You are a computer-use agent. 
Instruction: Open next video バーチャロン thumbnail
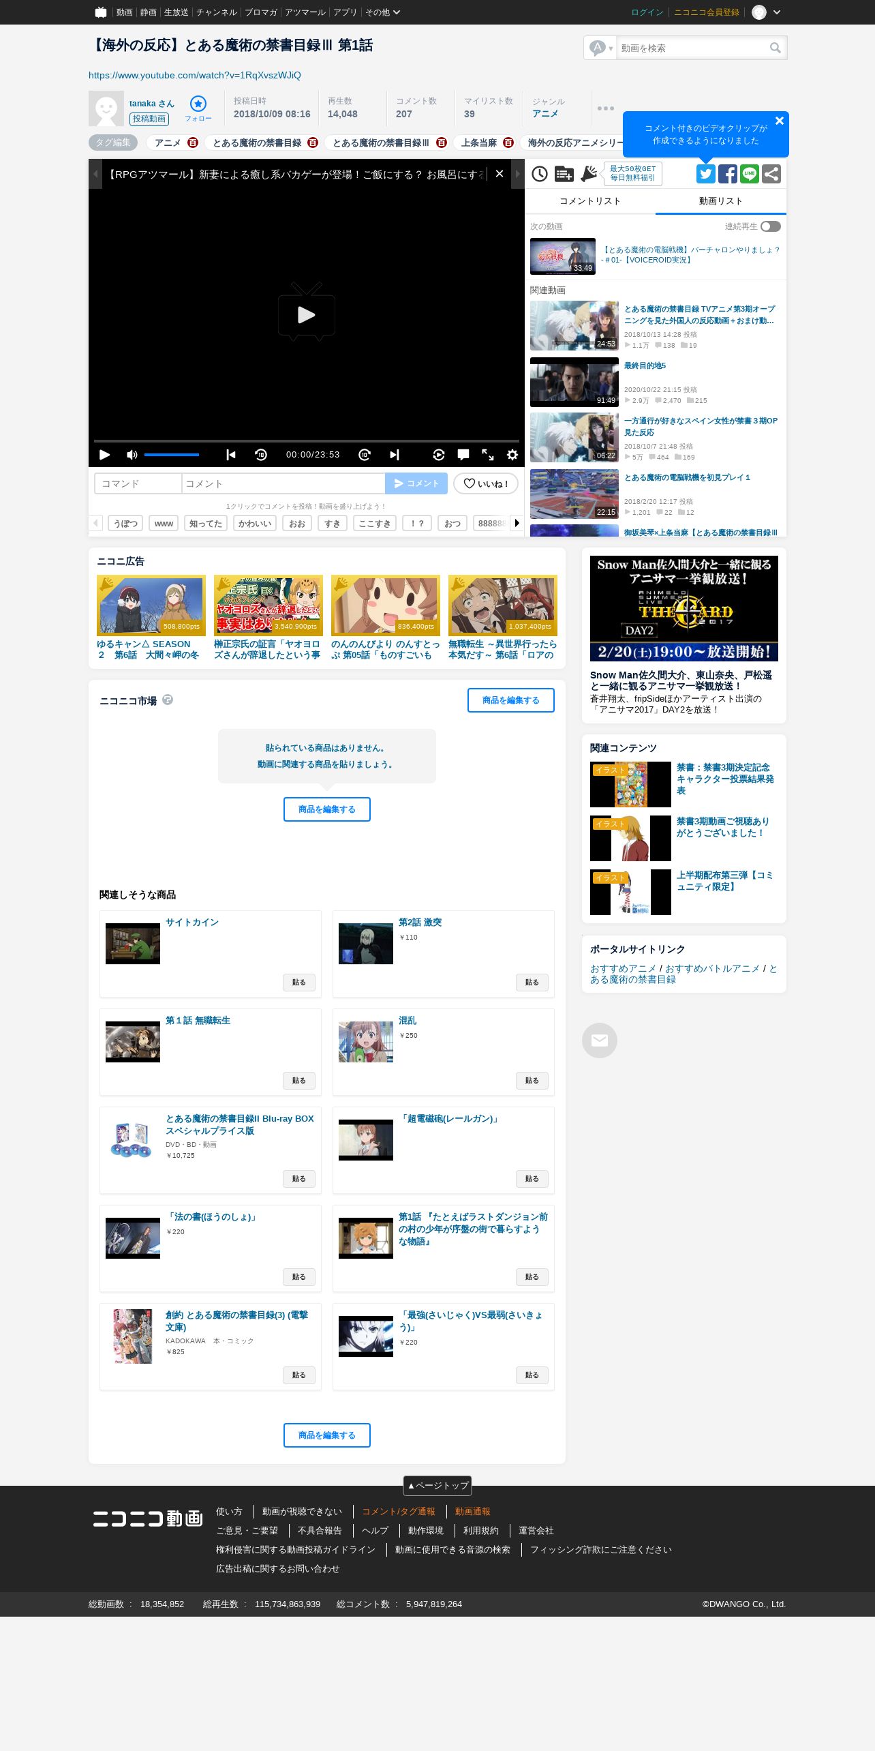[x=563, y=256]
